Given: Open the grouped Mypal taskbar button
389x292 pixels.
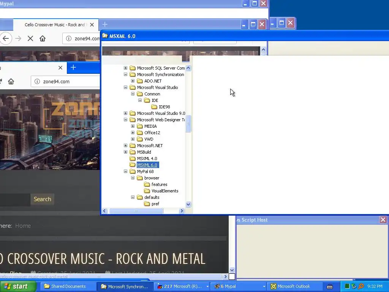Looking at the screenshot, I should (x=239, y=286).
